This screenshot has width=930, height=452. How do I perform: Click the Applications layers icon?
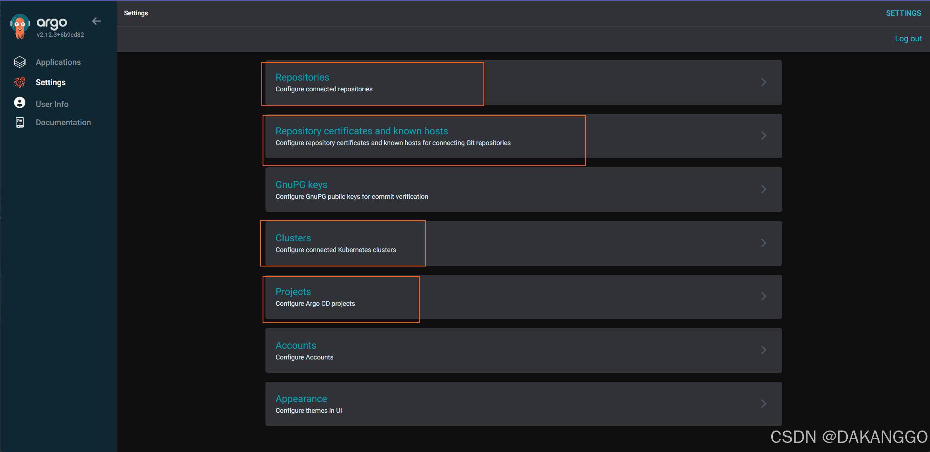tap(19, 62)
